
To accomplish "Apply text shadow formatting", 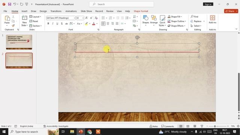I will click(x=61, y=24).
